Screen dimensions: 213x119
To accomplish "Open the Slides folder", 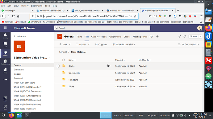I will 71,86.
